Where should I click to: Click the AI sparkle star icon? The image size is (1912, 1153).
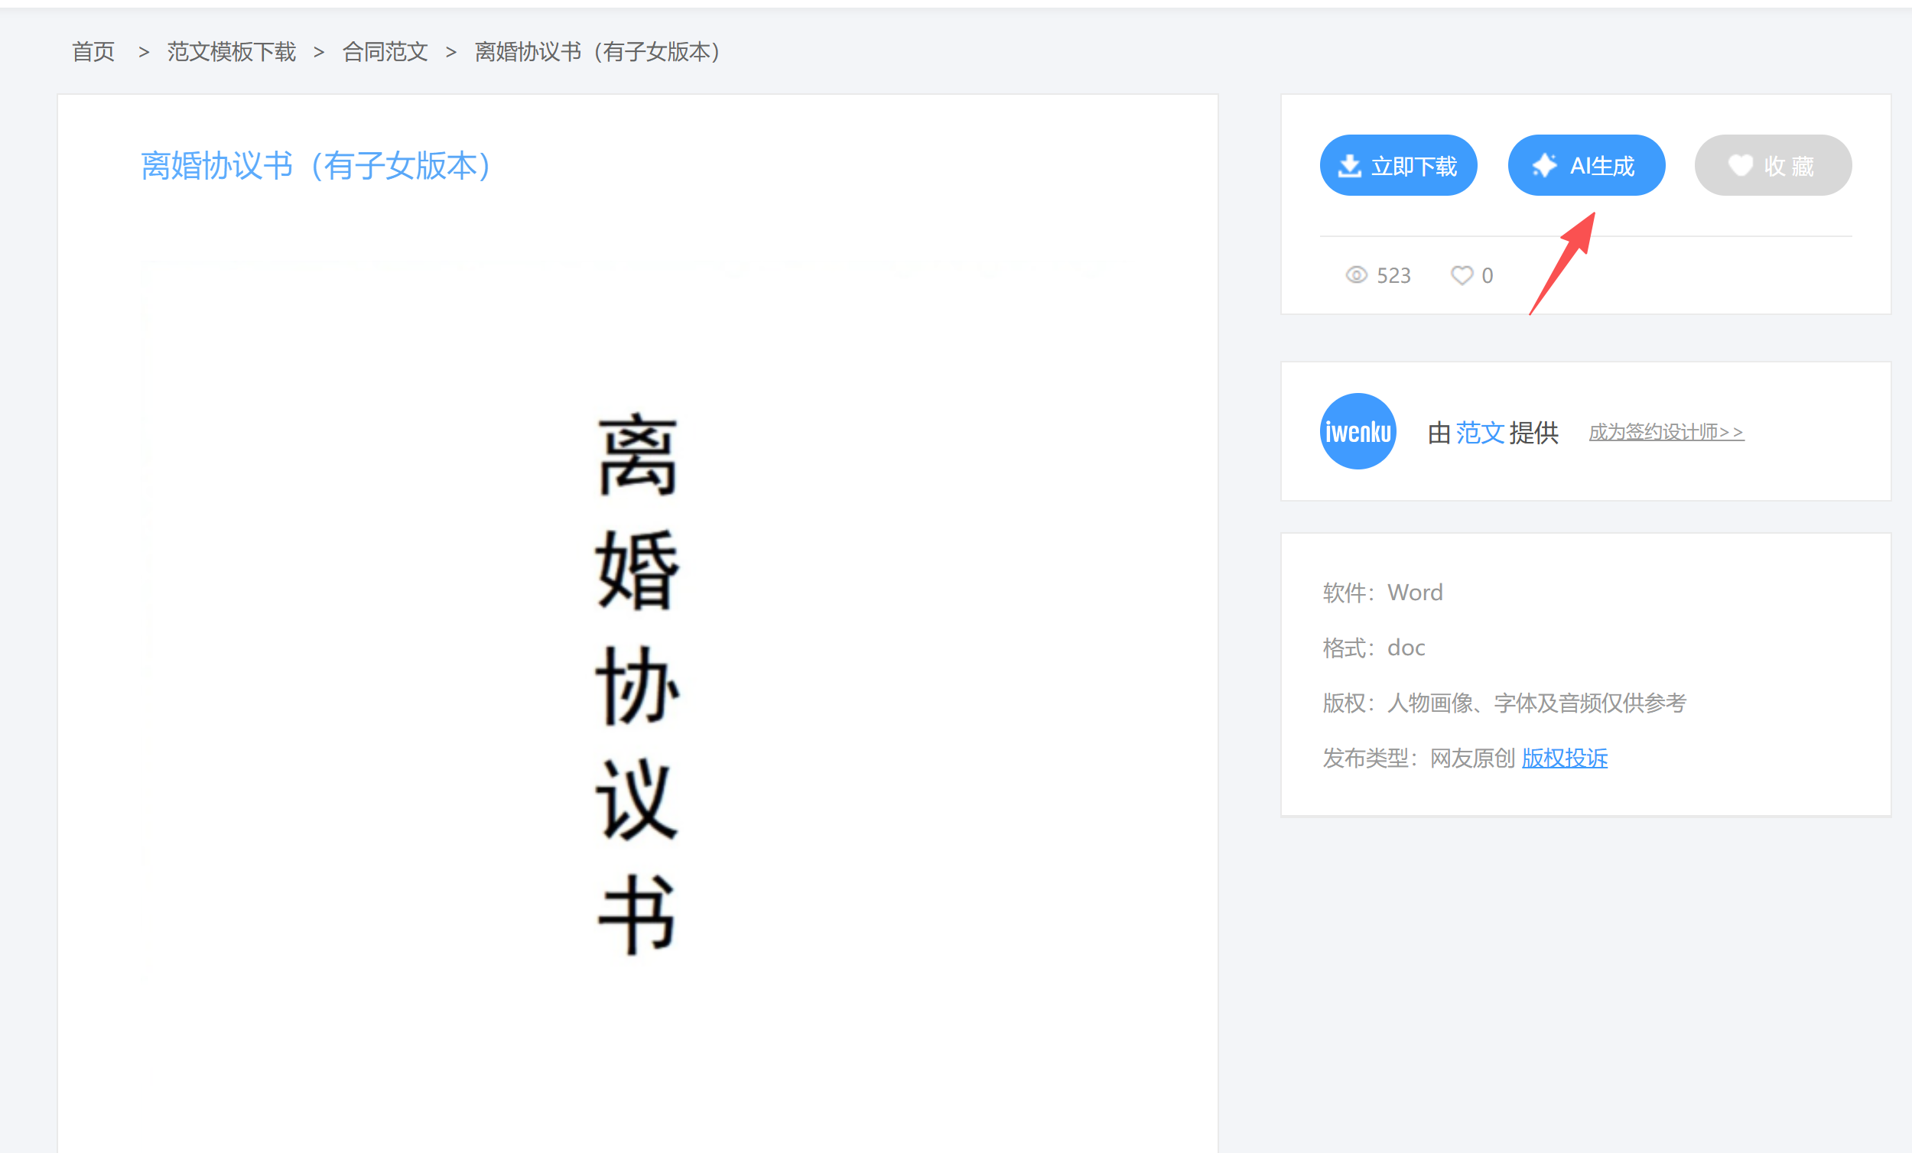pyautogui.click(x=1544, y=165)
